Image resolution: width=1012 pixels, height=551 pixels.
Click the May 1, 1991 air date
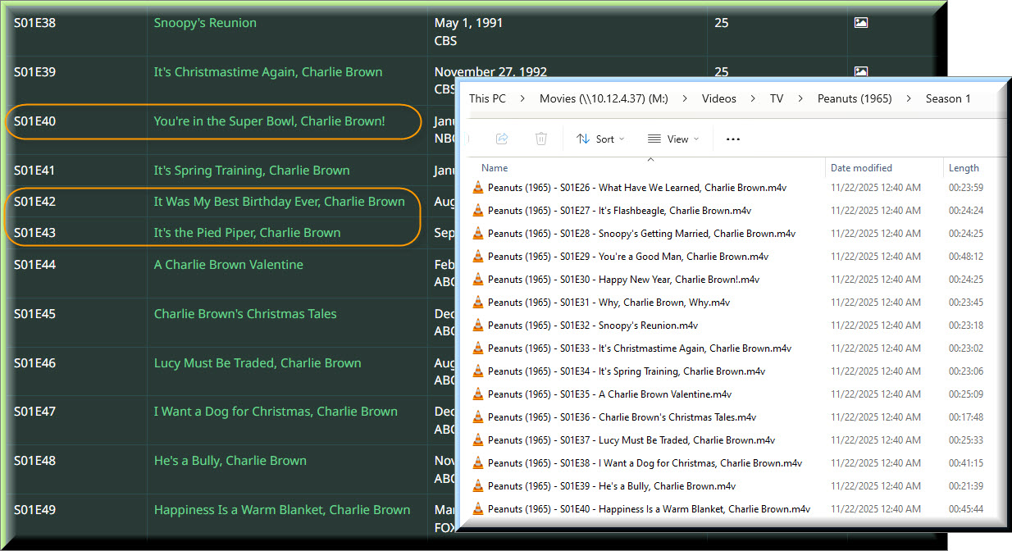468,23
